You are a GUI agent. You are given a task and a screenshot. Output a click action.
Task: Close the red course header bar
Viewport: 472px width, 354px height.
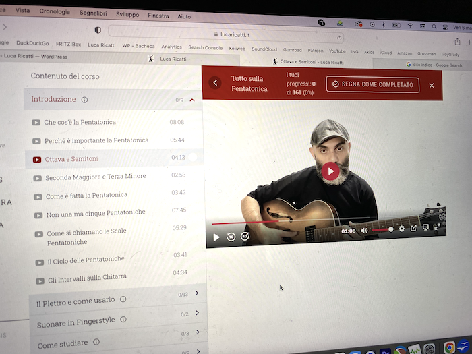coord(432,86)
